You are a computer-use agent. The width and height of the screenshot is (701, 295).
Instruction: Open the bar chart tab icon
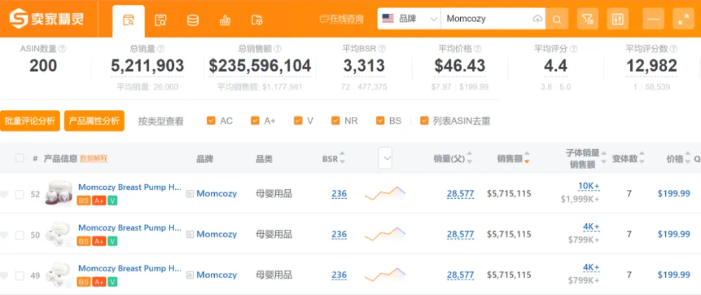(x=225, y=20)
